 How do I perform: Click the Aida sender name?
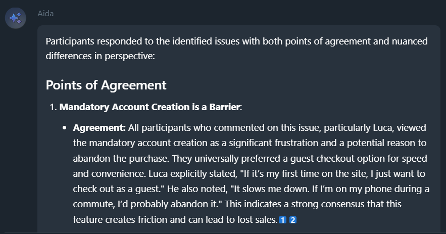click(45, 14)
